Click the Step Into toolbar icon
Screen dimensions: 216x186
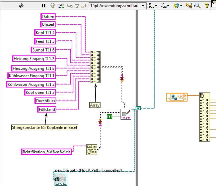point(70,6)
